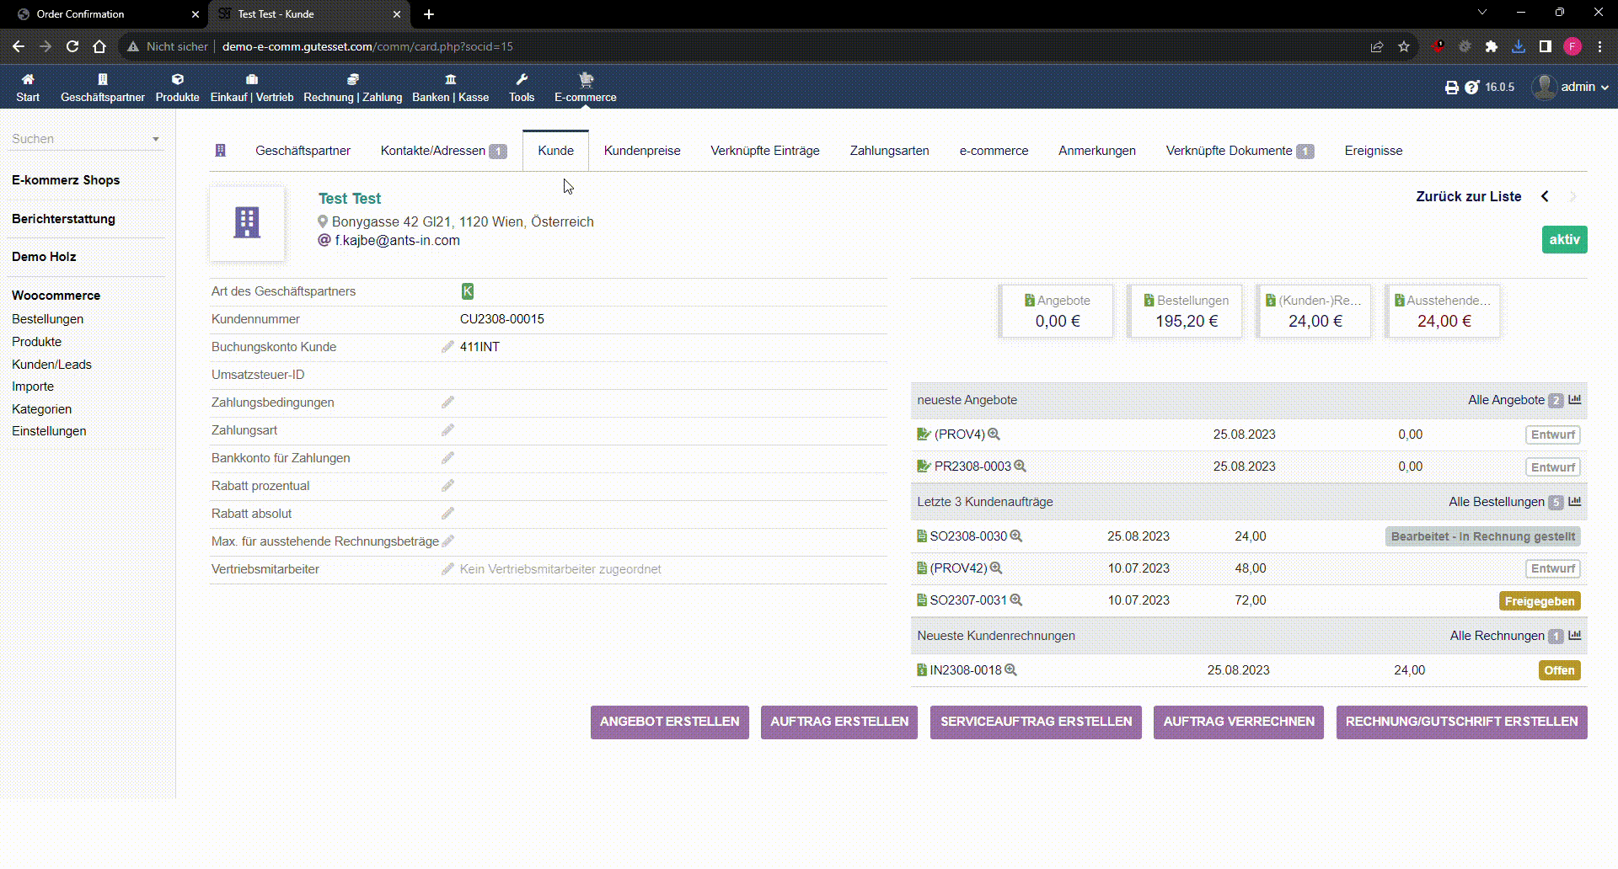Switch to Zahlungsarten tab
Image resolution: width=1618 pixels, height=869 pixels.
890,151
